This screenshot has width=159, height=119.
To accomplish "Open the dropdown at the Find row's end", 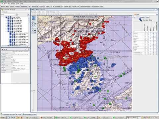I will click(x=28, y=15).
